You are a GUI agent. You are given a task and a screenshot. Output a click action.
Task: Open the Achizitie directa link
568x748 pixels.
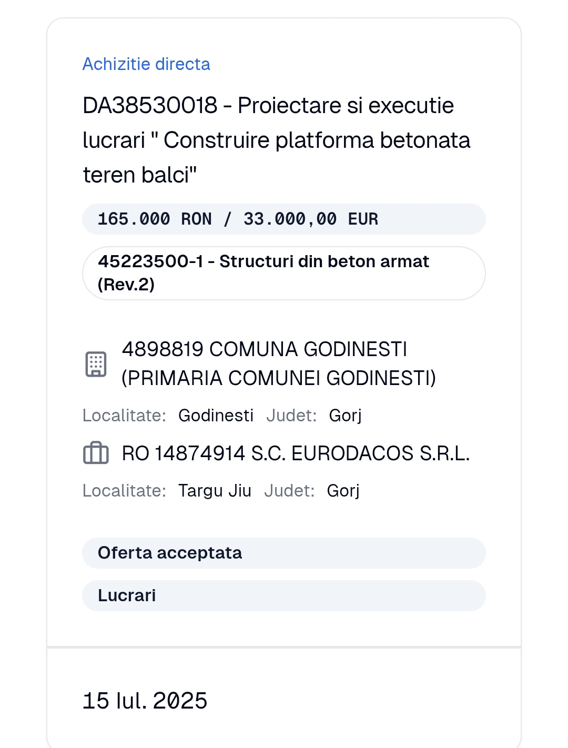click(x=146, y=64)
